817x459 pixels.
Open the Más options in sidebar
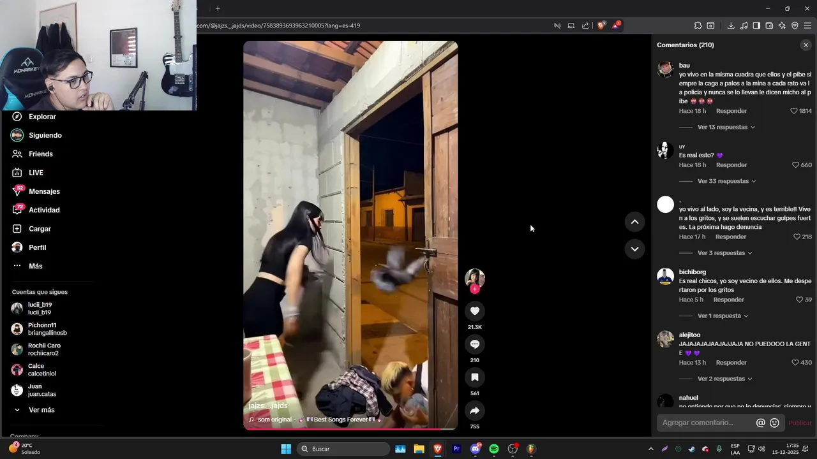click(36, 266)
